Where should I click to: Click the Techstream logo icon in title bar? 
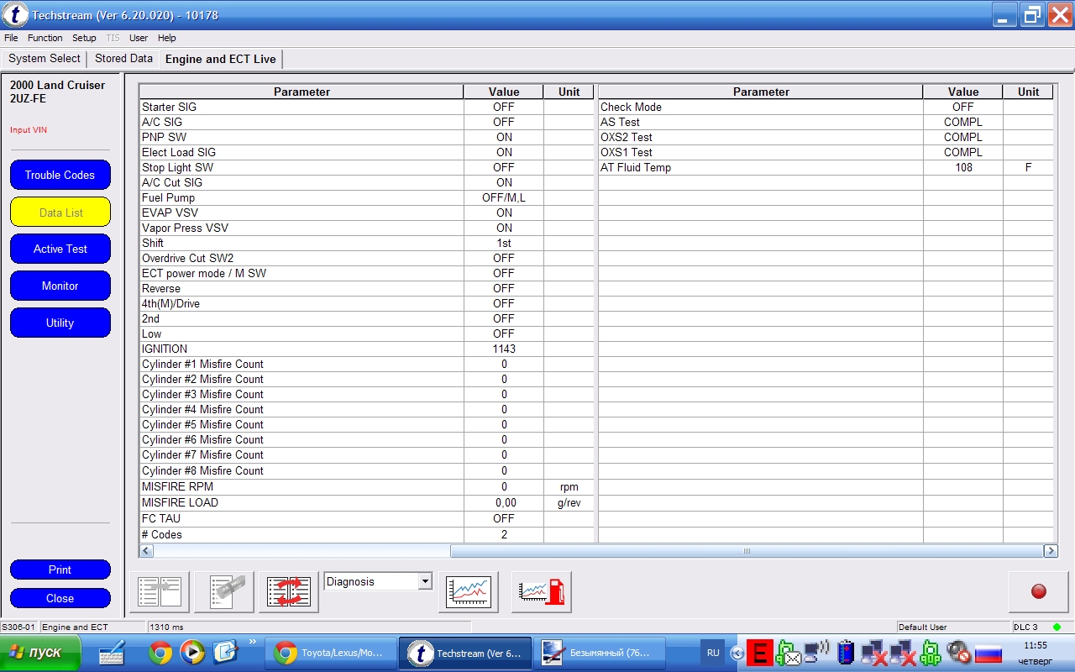point(15,14)
